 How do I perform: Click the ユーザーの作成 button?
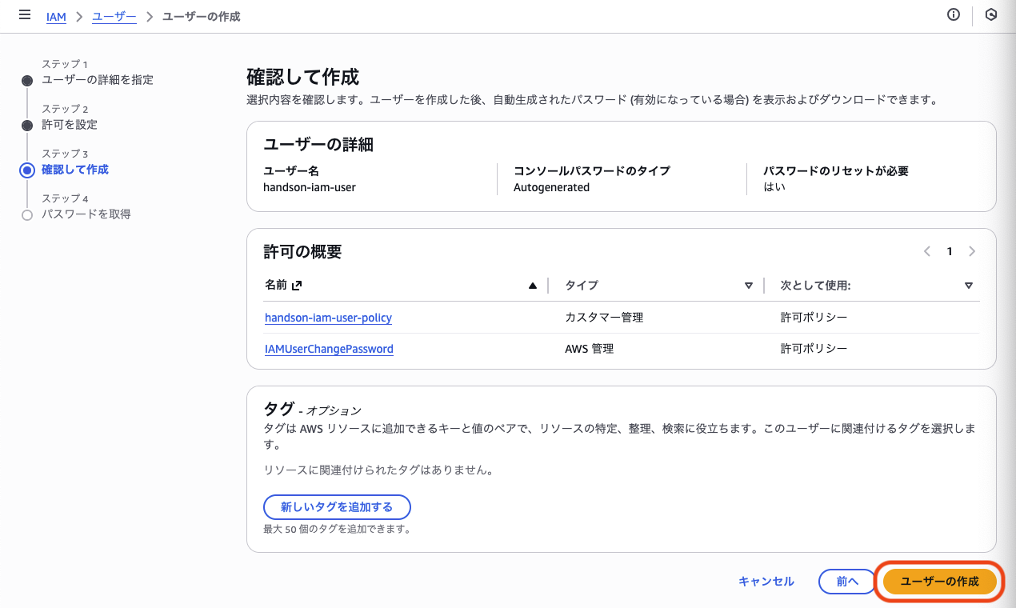click(939, 582)
